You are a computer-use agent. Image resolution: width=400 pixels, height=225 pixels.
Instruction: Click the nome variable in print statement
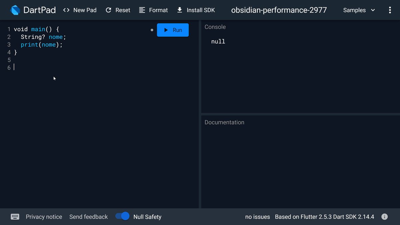coord(49,45)
